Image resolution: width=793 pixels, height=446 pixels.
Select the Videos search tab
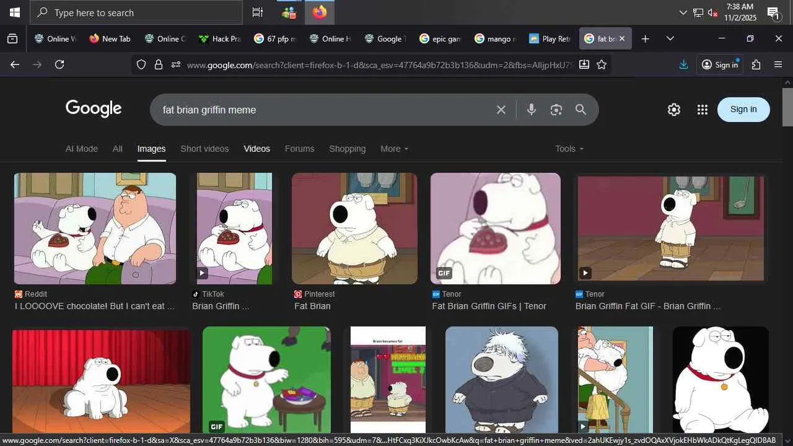click(x=257, y=149)
